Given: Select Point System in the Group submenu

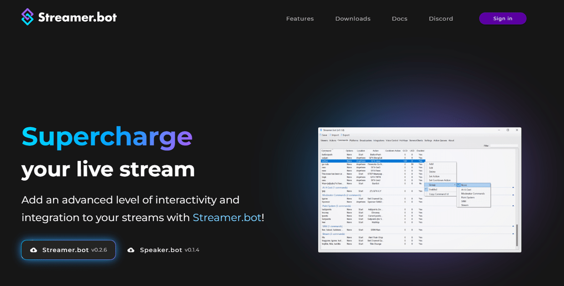Looking at the screenshot, I should pyautogui.click(x=468, y=197).
